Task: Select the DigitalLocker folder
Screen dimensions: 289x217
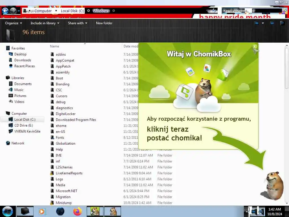Action: pos(65,114)
